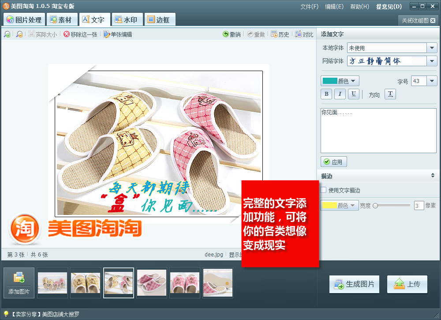Switch to 图片处理 tab

click(24, 20)
